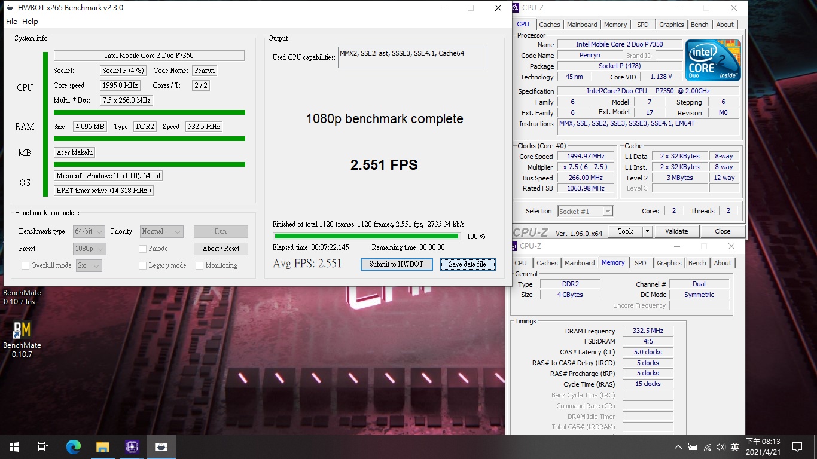Click the 2.551 FPS result text
The height and width of the screenshot is (459, 817).
tap(384, 165)
